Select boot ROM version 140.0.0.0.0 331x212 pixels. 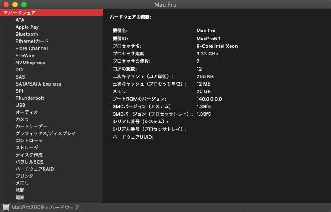click(209, 99)
